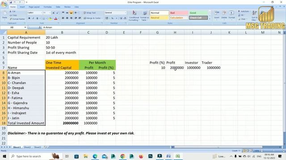Toggle Middle Align vertical alignment
Viewport: 286px width, 160px height.
click(67, 13)
